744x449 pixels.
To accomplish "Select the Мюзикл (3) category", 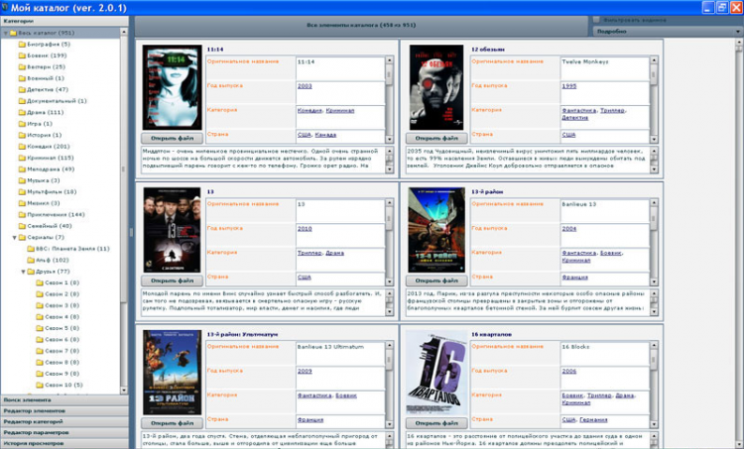I will (44, 203).
